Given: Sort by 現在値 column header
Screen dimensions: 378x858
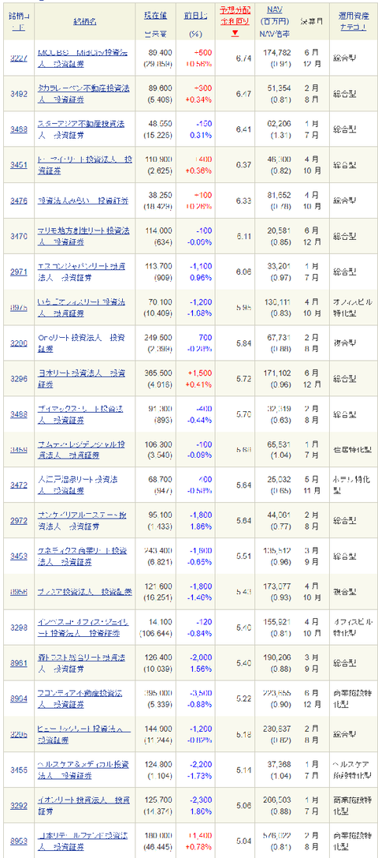Looking at the screenshot, I should (x=156, y=16).
